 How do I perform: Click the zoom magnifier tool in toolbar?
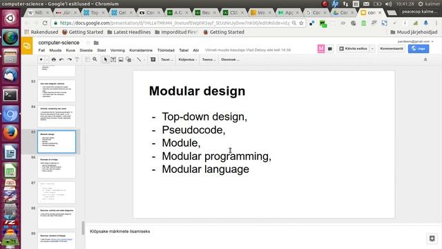click(x=95, y=59)
